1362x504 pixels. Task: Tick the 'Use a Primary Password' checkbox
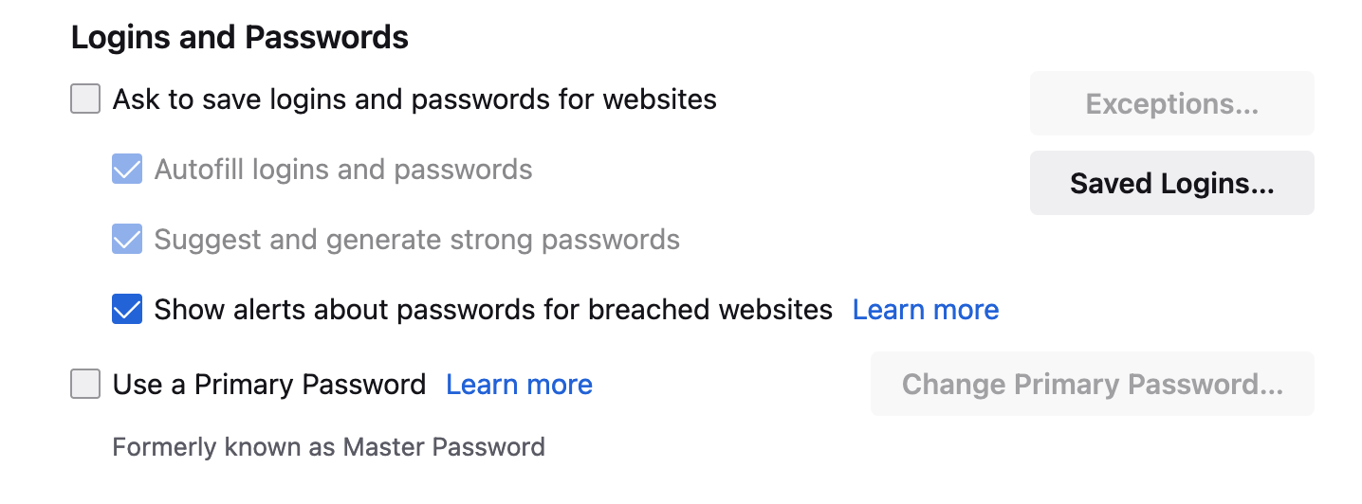tap(85, 384)
